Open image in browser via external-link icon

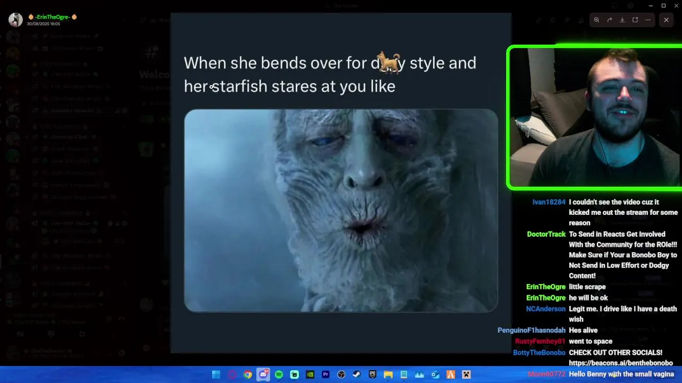point(635,20)
